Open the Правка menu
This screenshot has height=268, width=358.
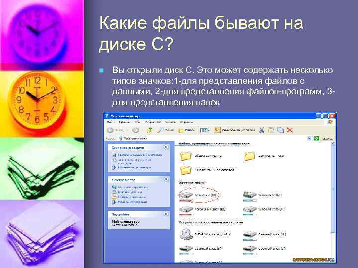124,122
